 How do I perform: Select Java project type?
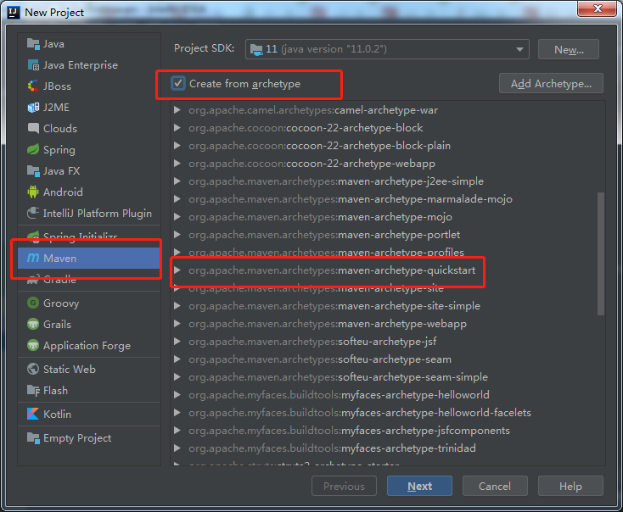tap(89, 44)
